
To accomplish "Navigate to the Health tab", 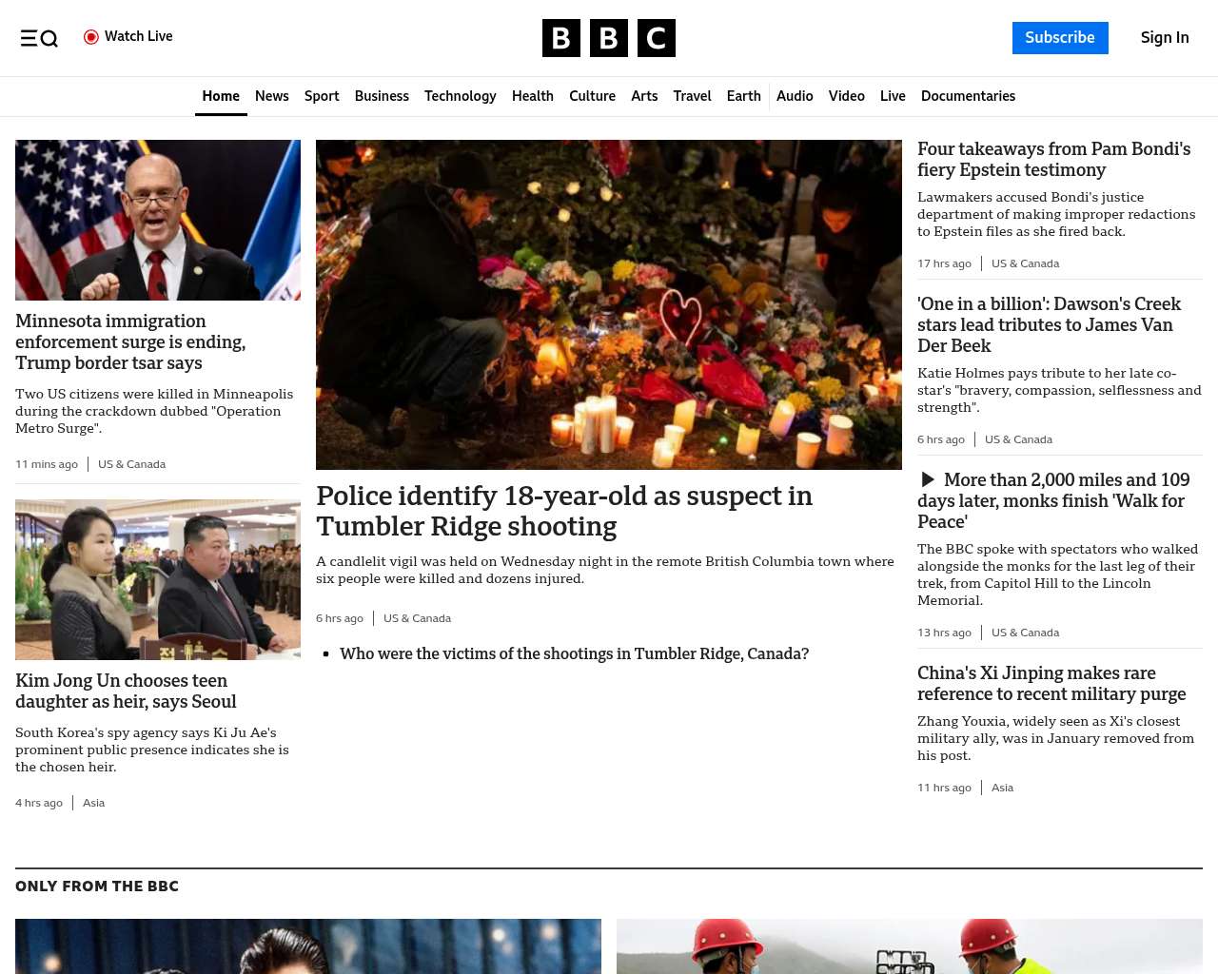I will pyautogui.click(x=533, y=96).
